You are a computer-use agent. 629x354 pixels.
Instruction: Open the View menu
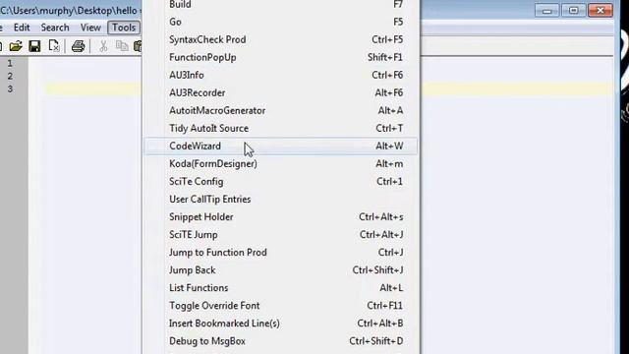click(90, 28)
